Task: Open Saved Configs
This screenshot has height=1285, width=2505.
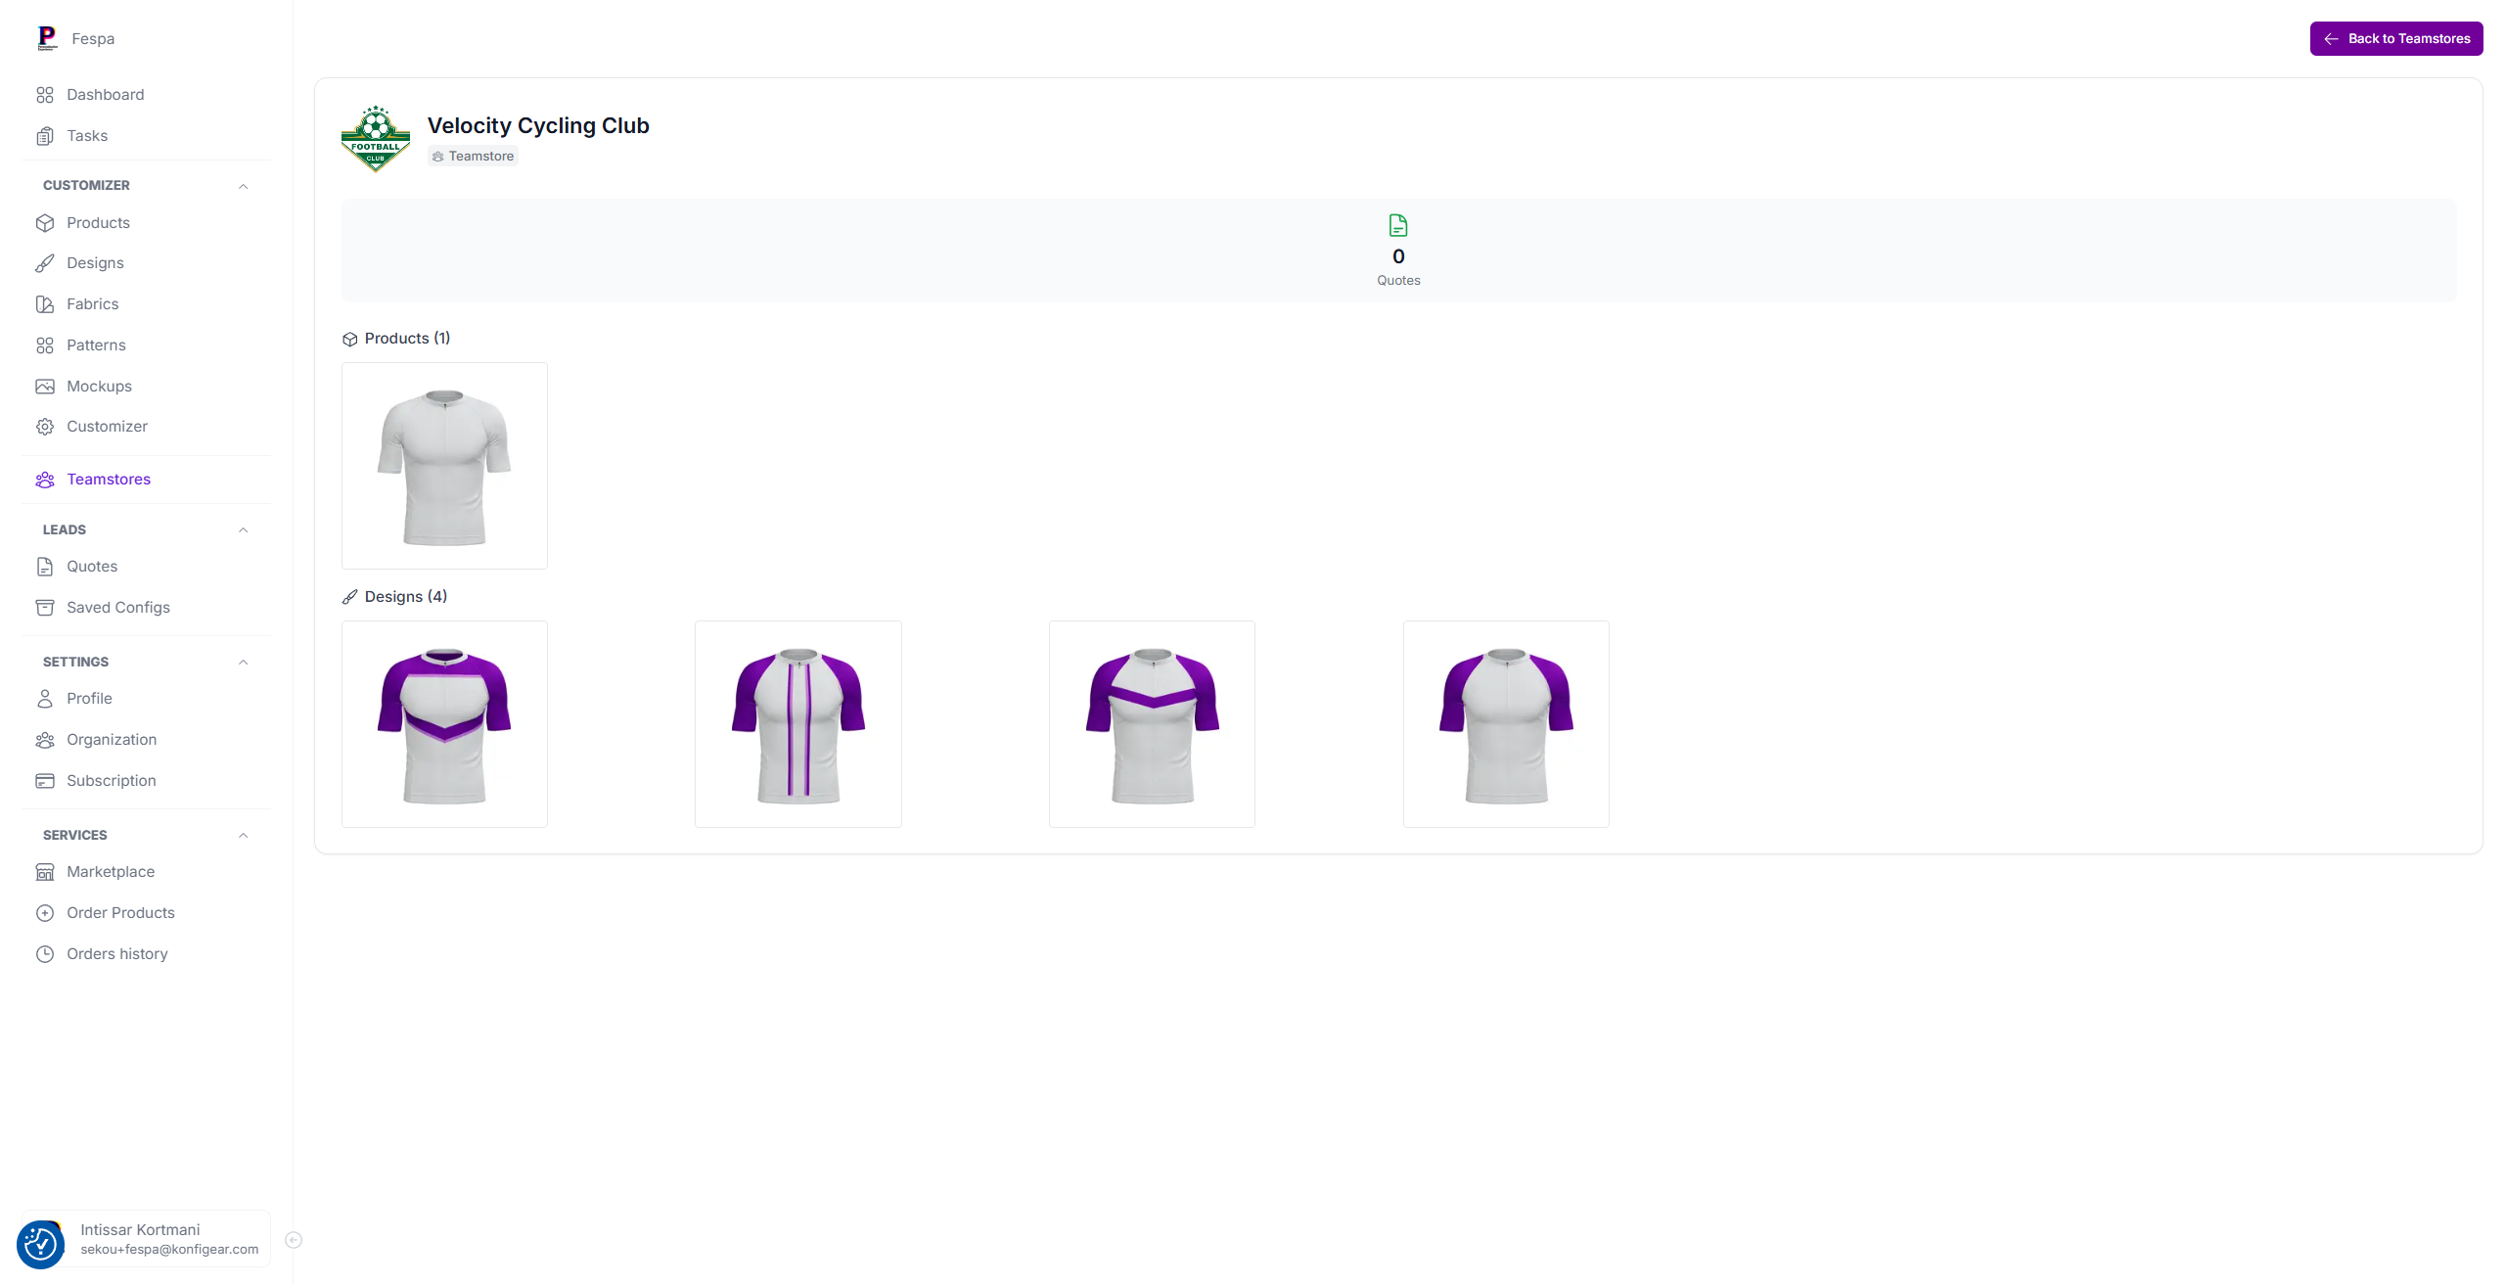Action: point(117,607)
